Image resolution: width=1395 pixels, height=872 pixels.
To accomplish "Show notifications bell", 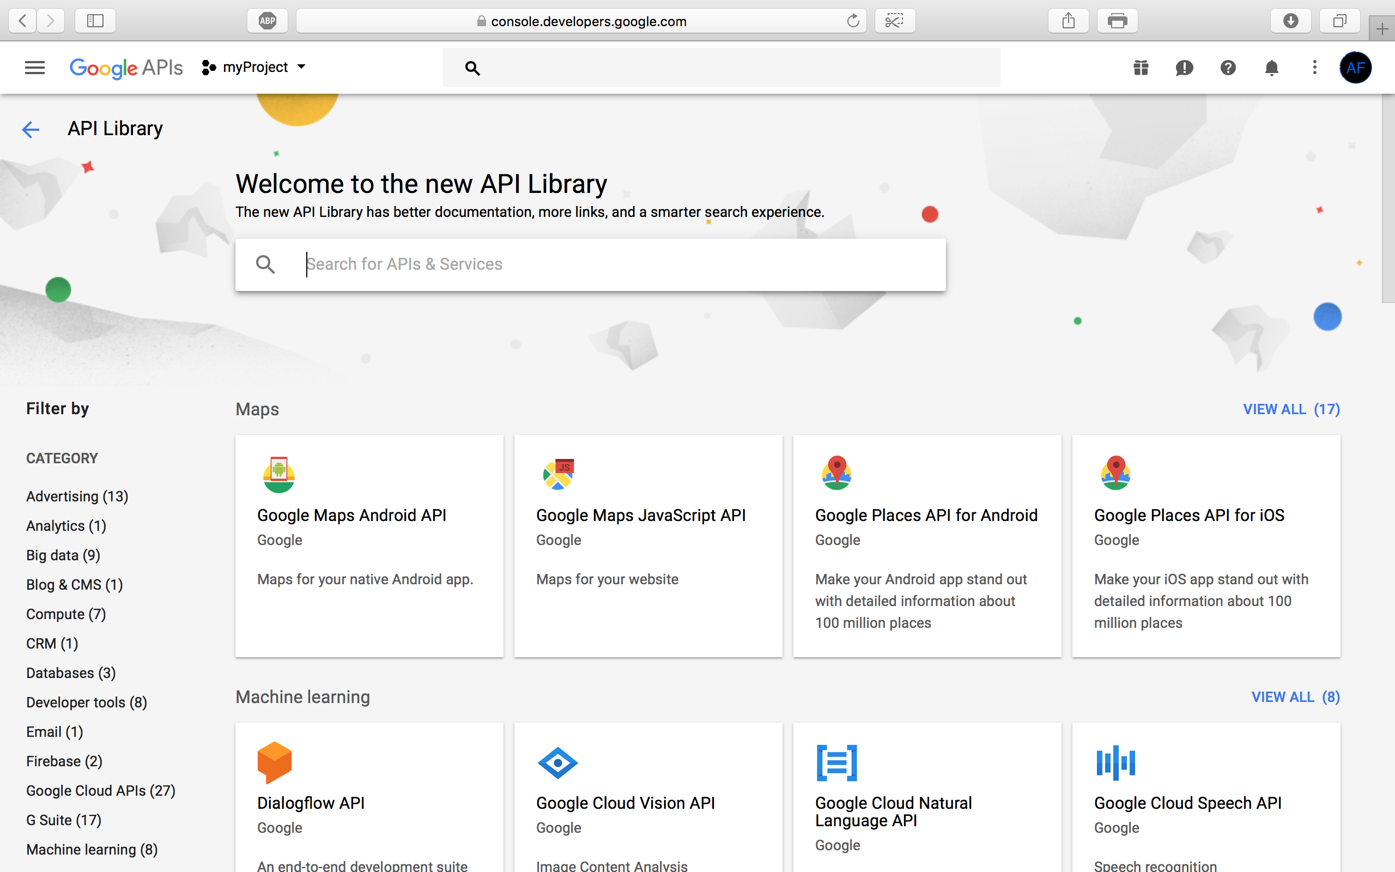I will pyautogui.click(x=1271, y=68).
